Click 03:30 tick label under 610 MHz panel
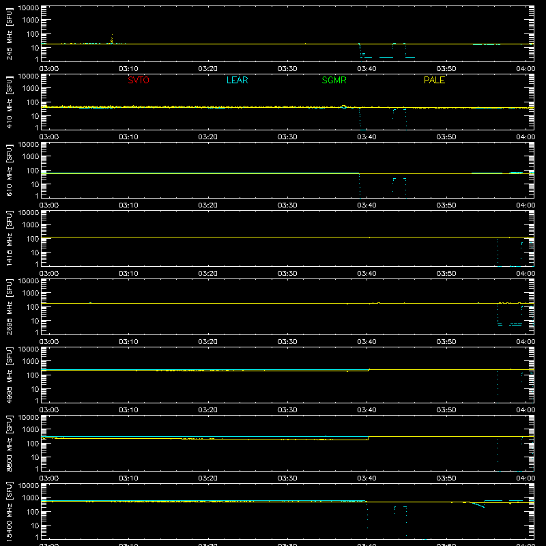The width and height of the screenshot is (546, 546). 287,205
